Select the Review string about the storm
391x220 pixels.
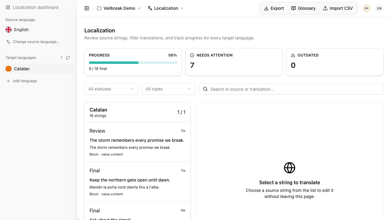point(137,142)
